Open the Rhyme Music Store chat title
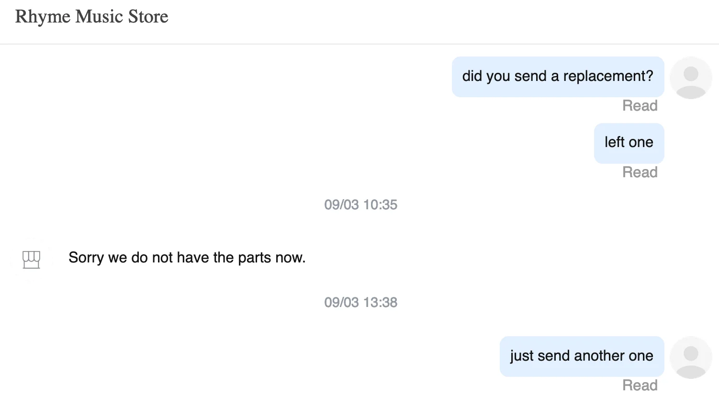Screen dimensions: 719x409 [91, 17]
